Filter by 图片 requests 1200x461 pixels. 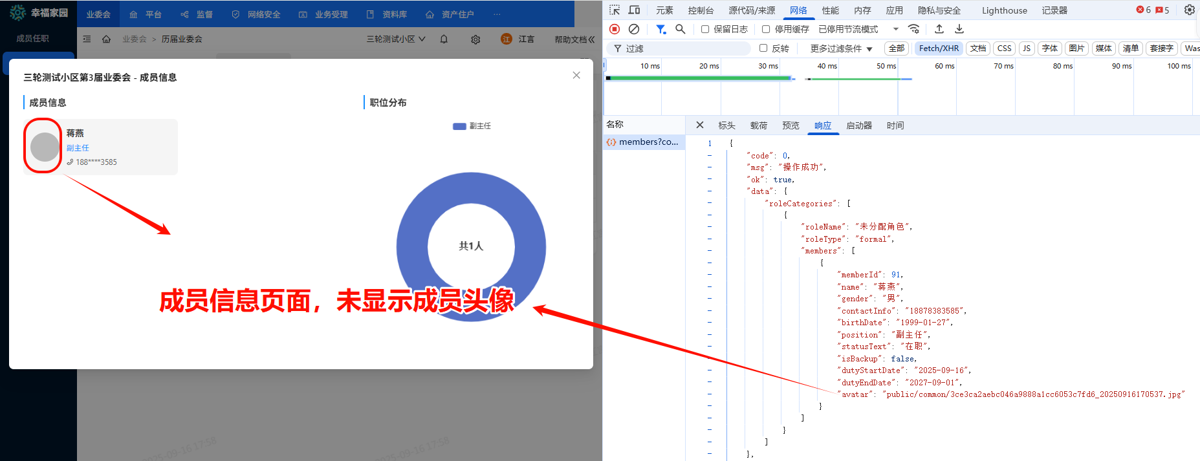[x=1076, y=48]
